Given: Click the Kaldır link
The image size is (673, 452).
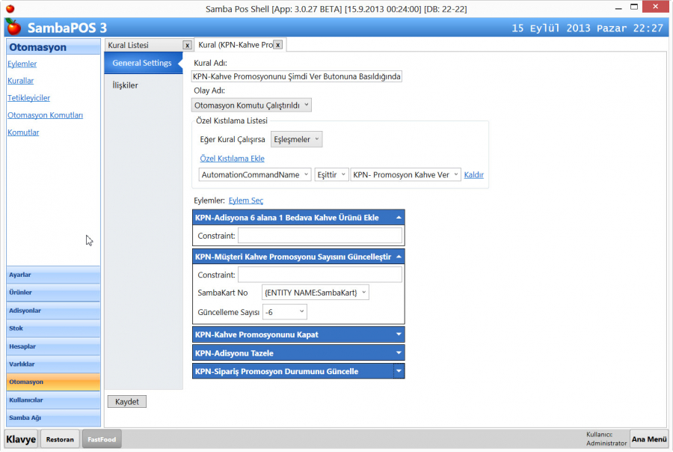Looking at the screenshot, I should (474, 175).
